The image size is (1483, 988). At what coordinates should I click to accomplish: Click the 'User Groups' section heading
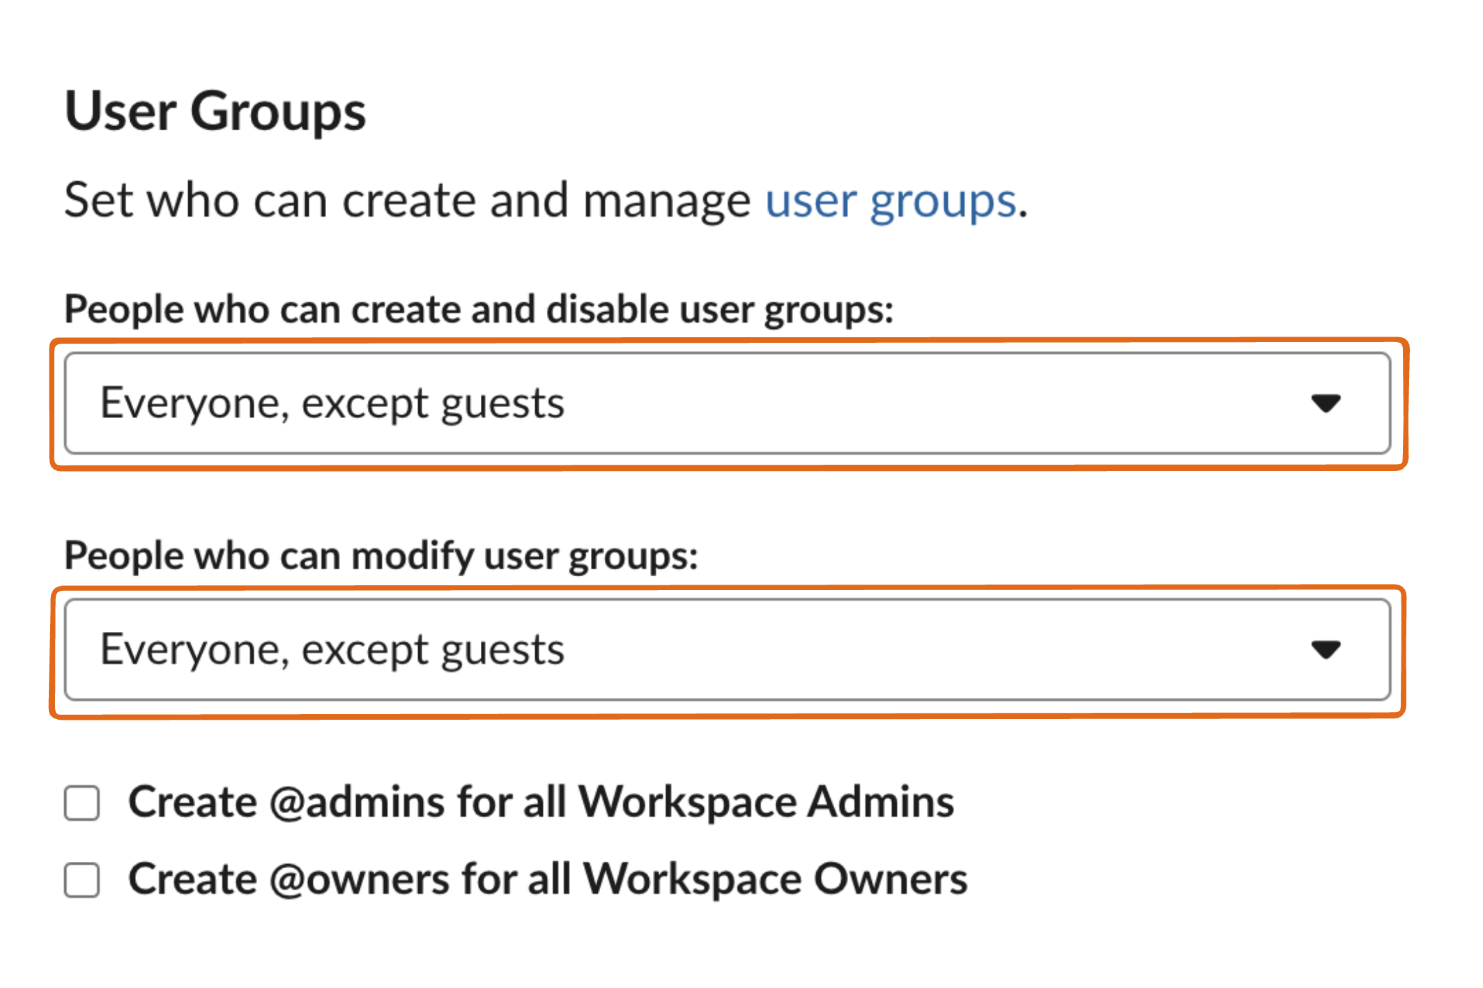click(x=215, y=111)
